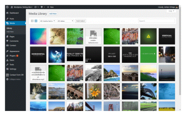The width and height of the screenshot is (184, 122).
Task: Select the .mov video file item
Action: [x=93, y=36]
